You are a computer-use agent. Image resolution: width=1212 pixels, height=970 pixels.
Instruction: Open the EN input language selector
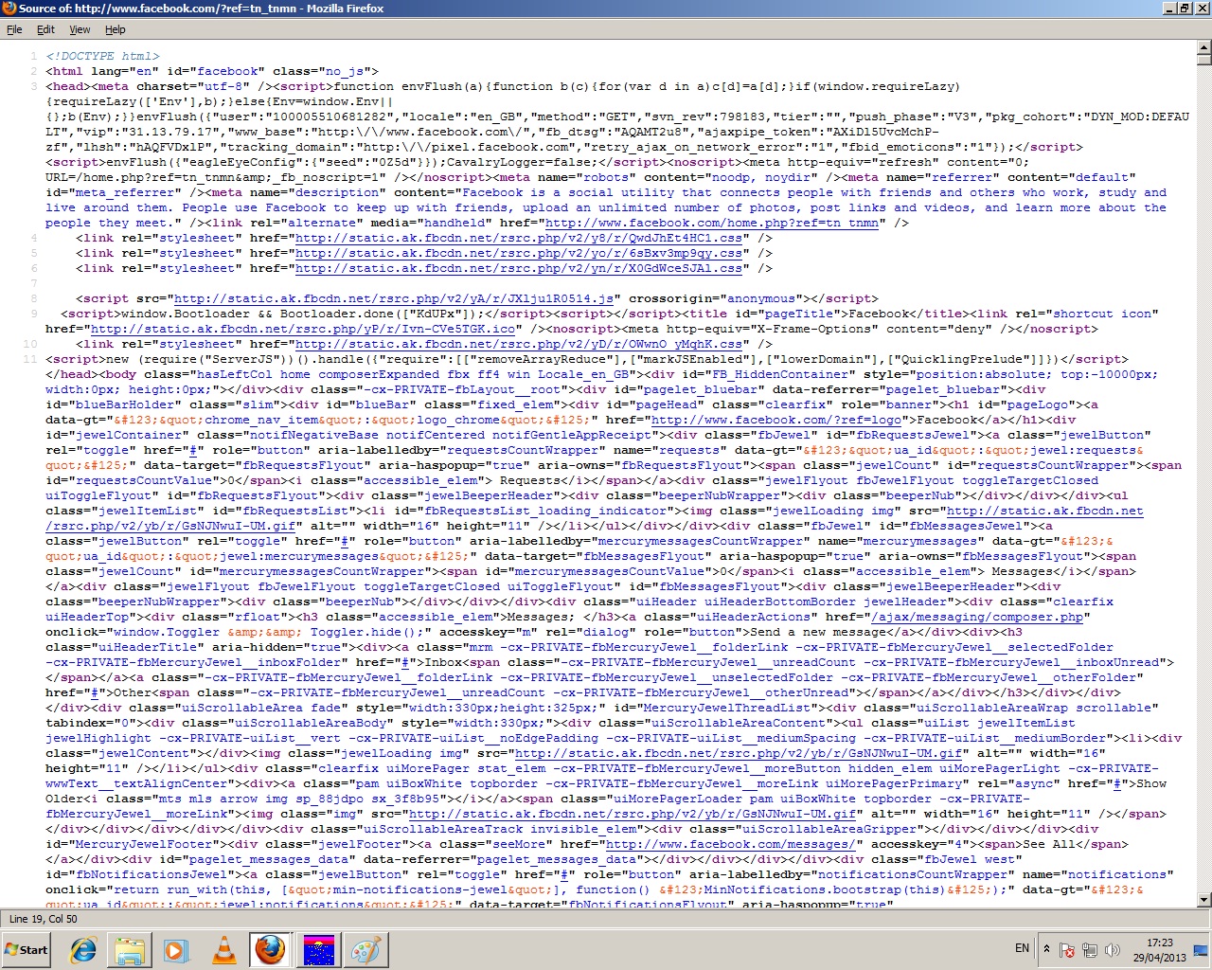pyautogui.click(x=1022, y=948)
